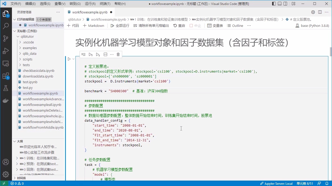
Task: Open the 终端(T) menu
Action: tap(105, 4)
